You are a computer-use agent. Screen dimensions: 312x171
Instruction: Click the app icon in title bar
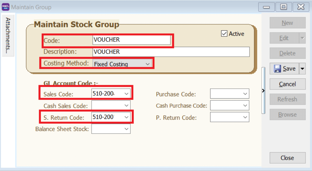[5, 7]
